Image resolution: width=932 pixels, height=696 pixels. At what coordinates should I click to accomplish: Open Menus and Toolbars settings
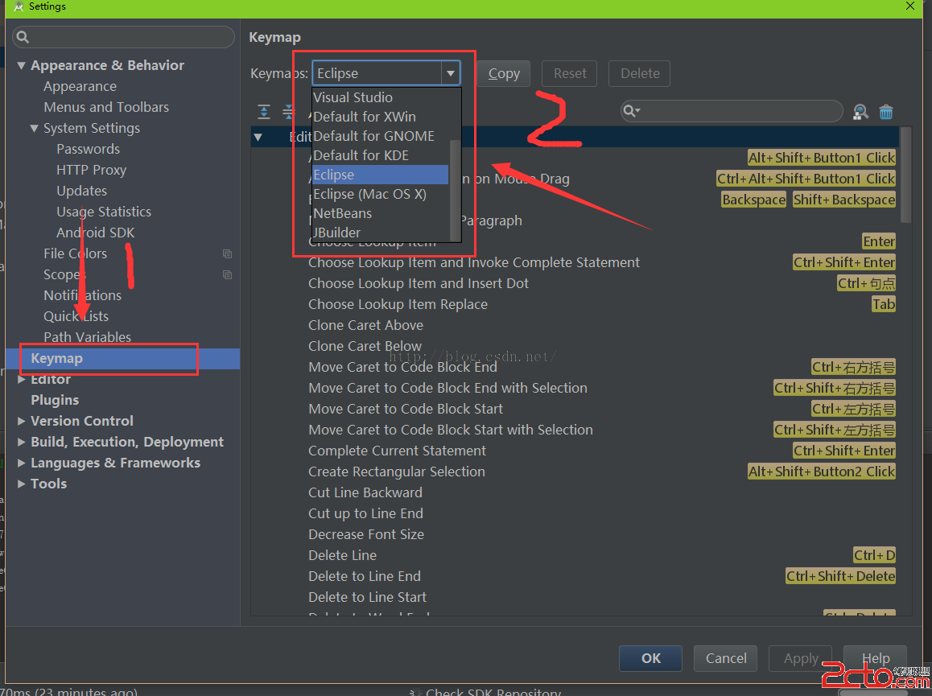click(x=106, y=108)
